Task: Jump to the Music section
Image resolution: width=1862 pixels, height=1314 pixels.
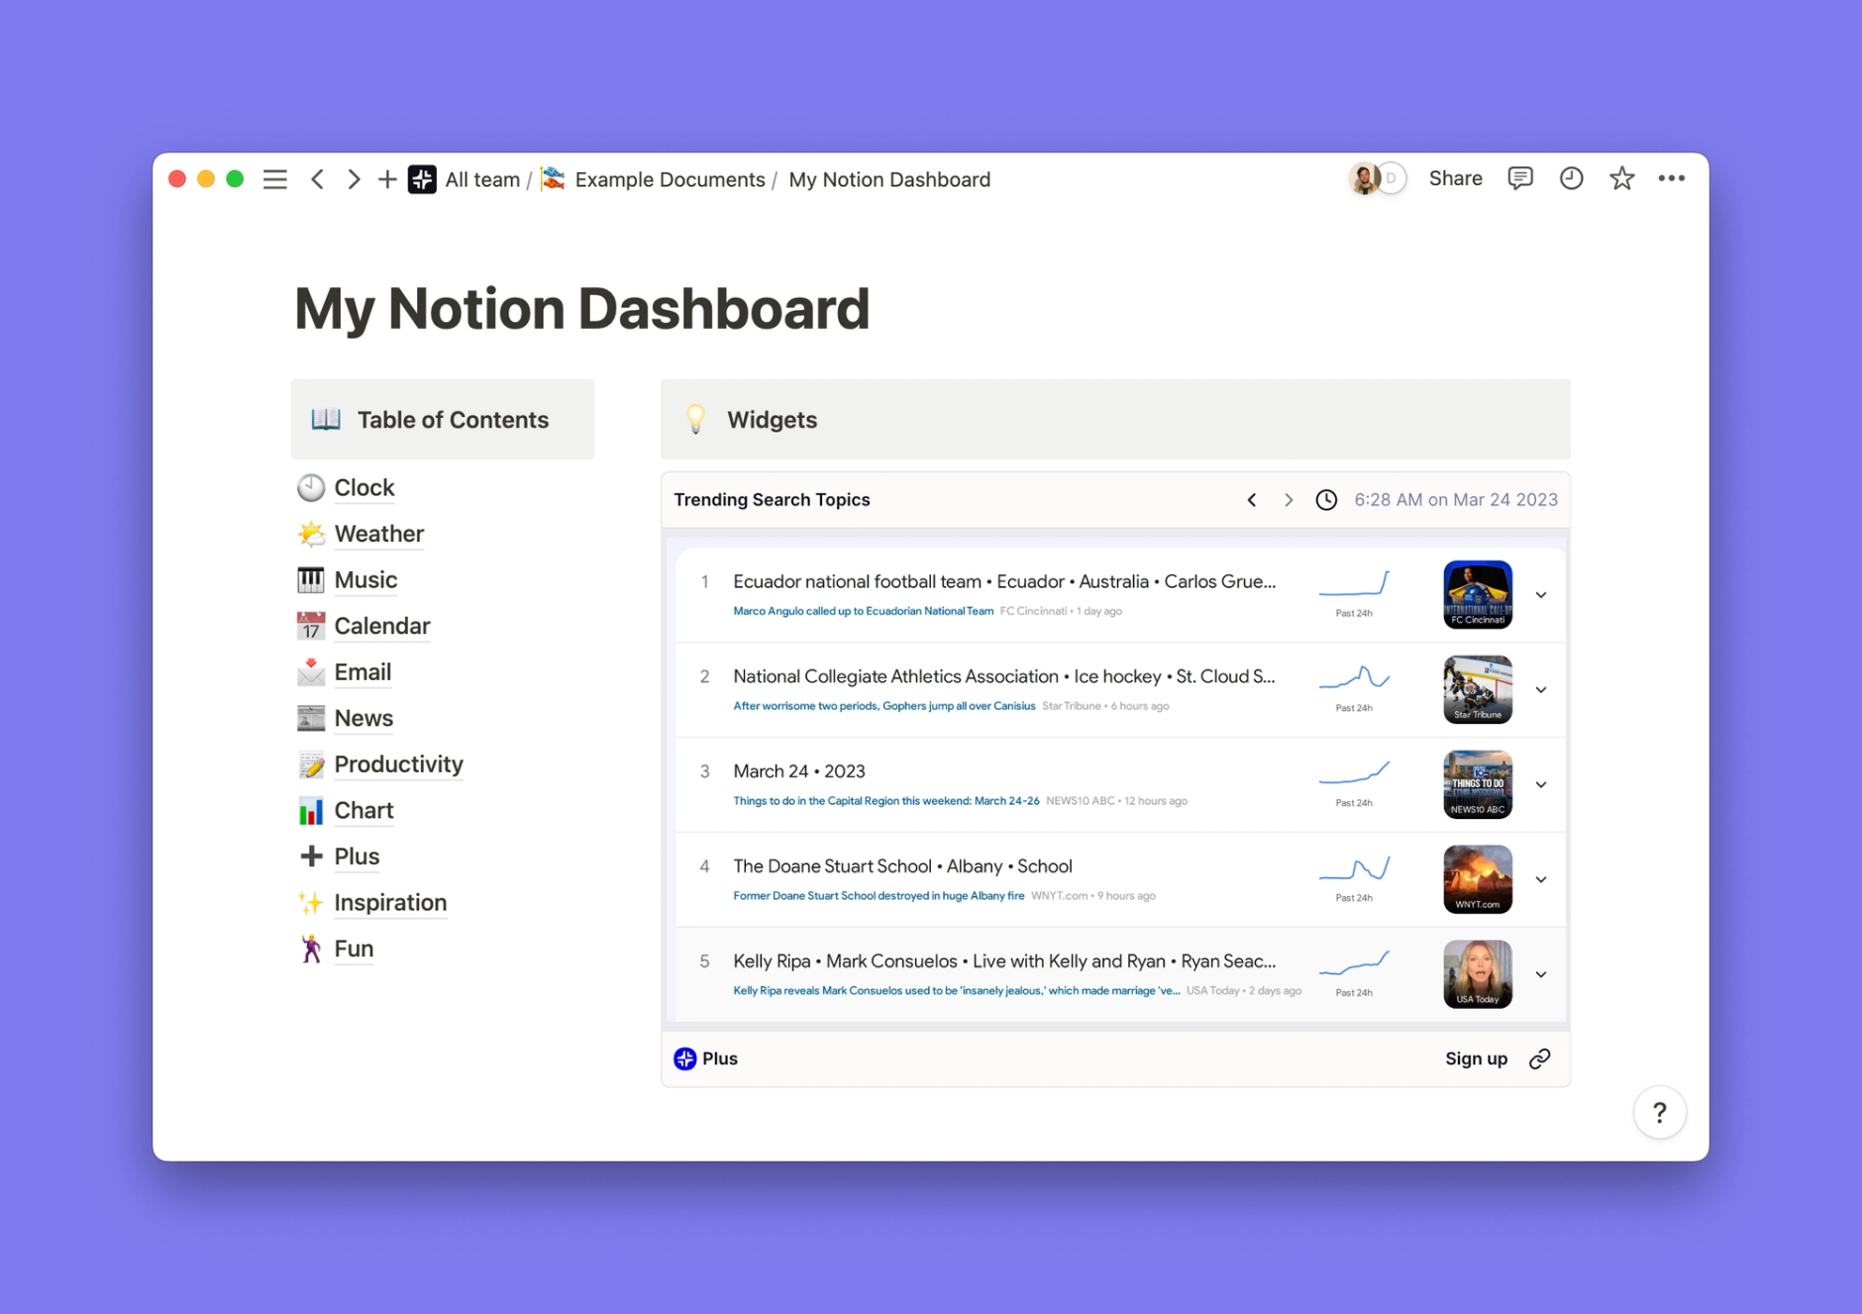Action: click(365, 579)
